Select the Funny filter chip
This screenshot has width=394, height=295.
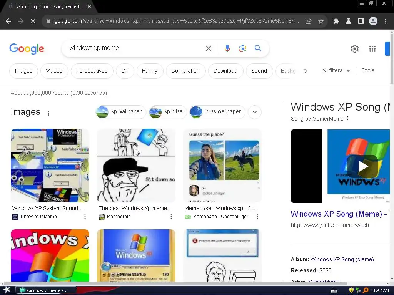point(150,71)
